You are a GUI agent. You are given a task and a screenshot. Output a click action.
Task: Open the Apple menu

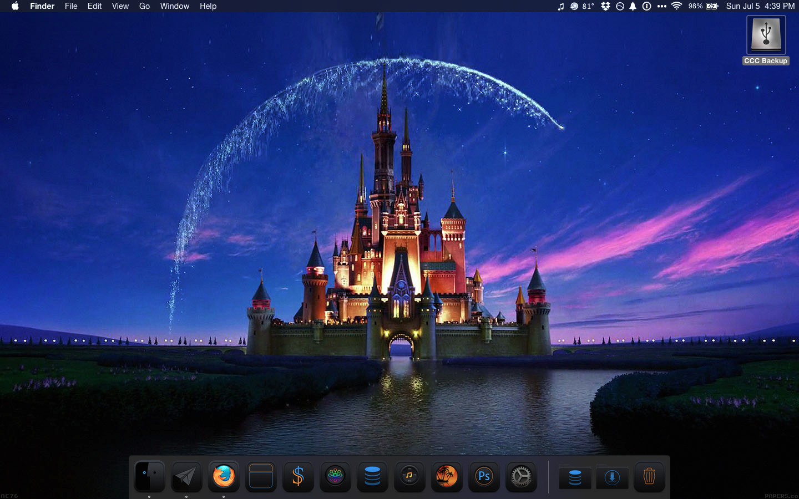point(15,6)
